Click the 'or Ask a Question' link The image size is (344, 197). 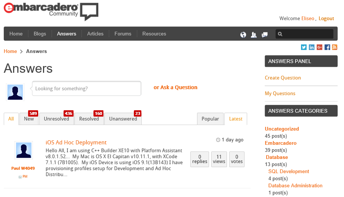[175, 87]
